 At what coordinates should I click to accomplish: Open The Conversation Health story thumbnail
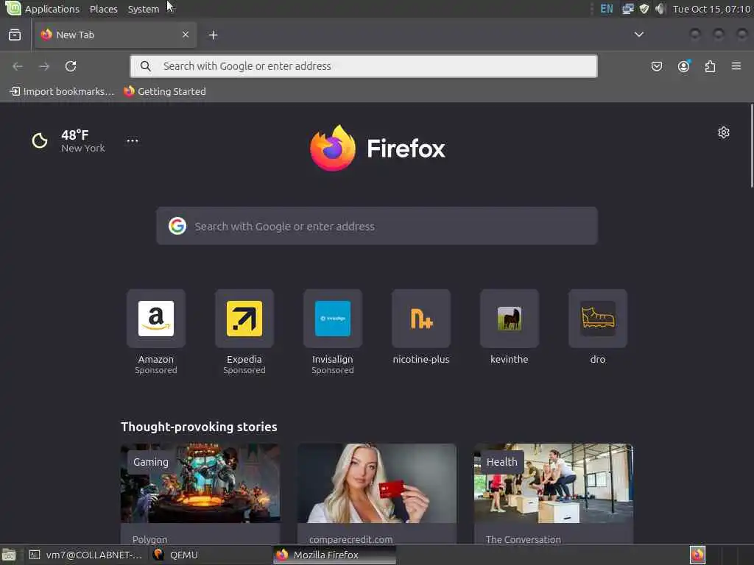pyautogui.click(x=554, y=483)
